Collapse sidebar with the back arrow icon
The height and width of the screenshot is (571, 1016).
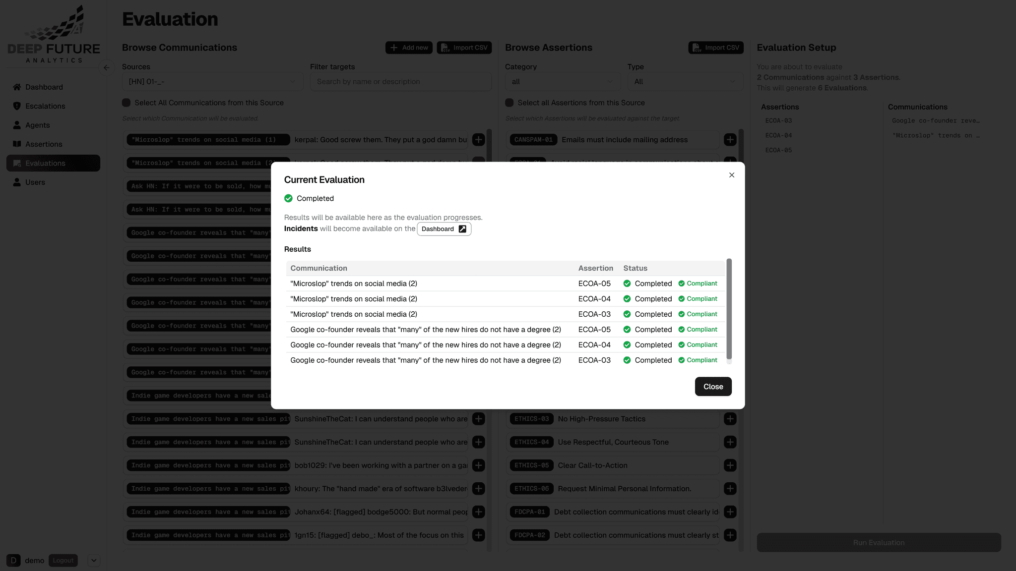[106, 68]
